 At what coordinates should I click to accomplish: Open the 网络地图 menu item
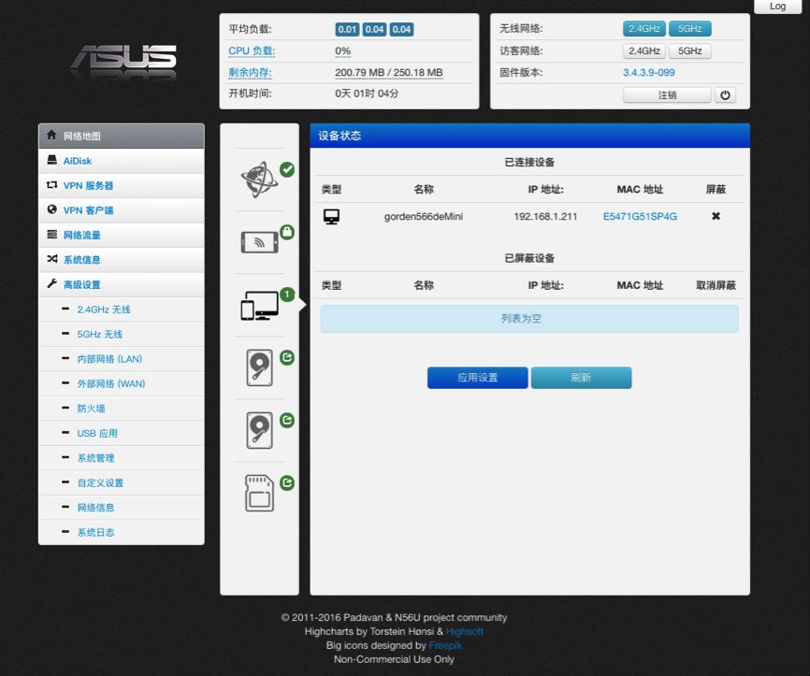click(122, 136)
